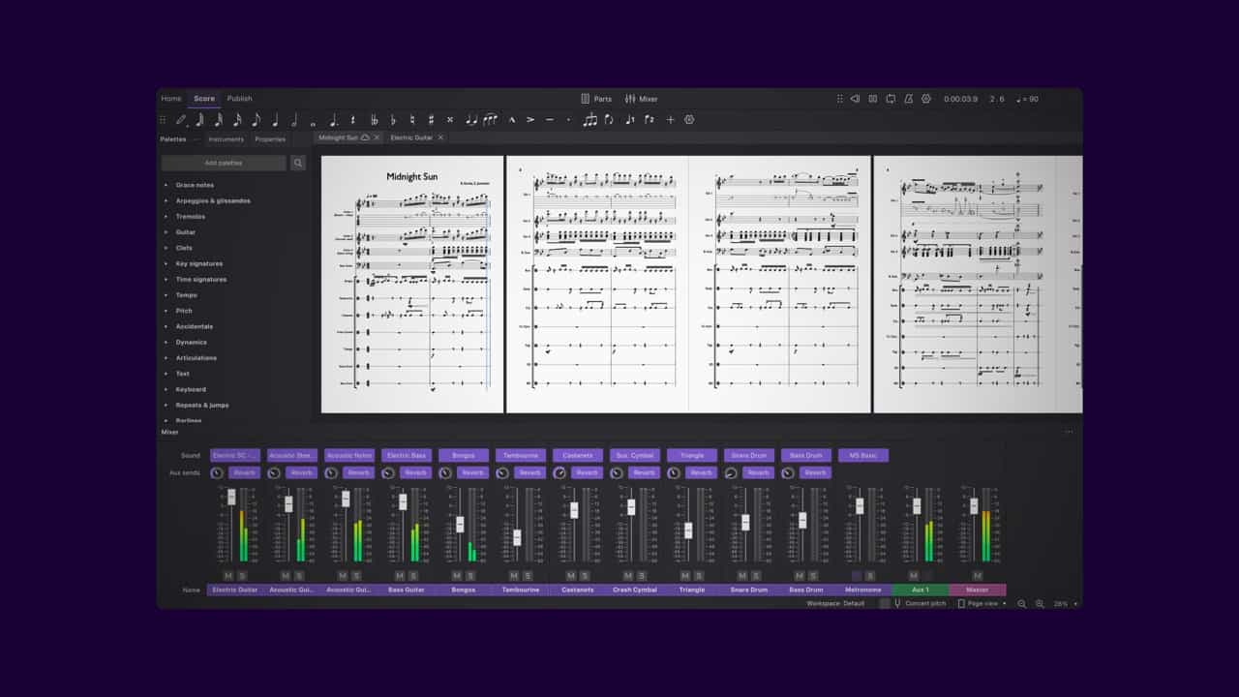
Task: Switch to the Instruments panel tab
Action: point(226,139)
